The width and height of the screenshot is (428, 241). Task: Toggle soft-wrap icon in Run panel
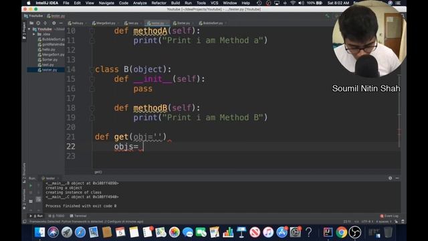pos(39,199)
